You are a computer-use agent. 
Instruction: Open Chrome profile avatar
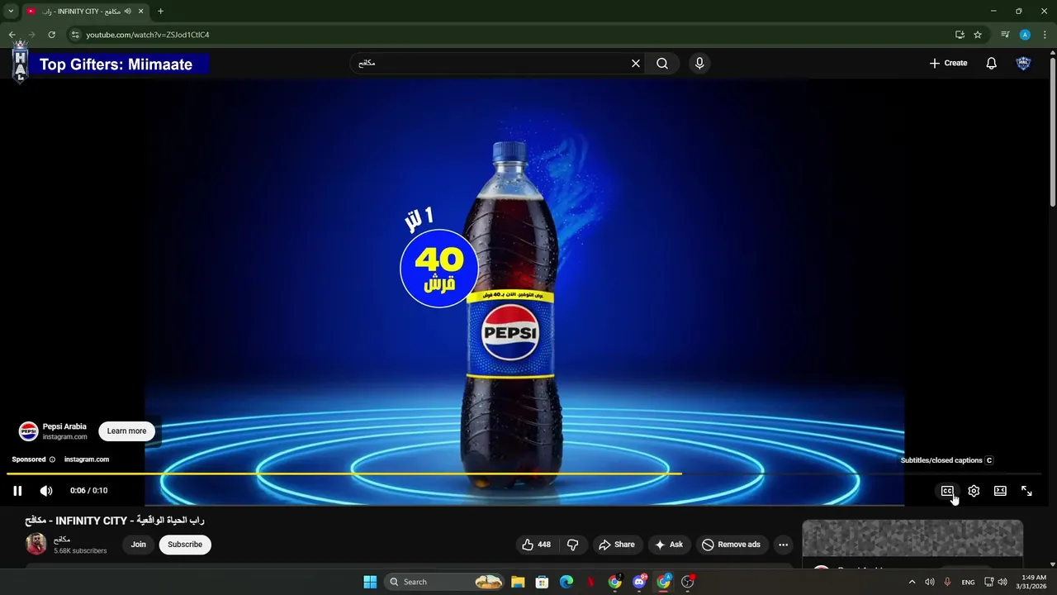(1025, 35)
